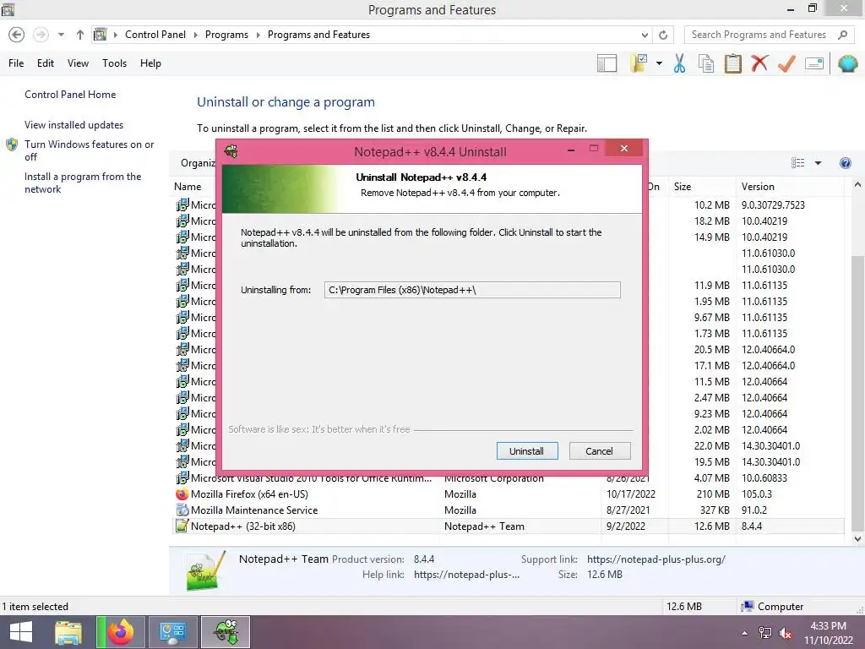Select Mozilla Maintenance Service row
This screenshot has width=865, height=649.
[509, 510]
